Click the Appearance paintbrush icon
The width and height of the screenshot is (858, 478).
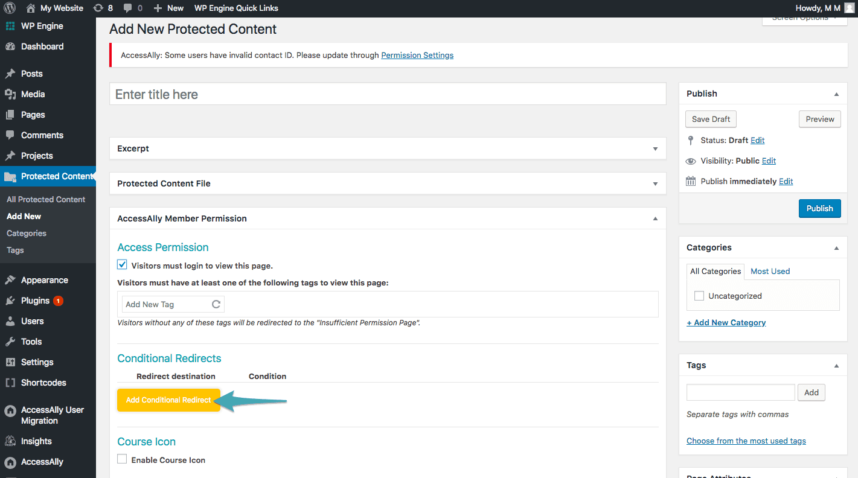pos(10,280)
